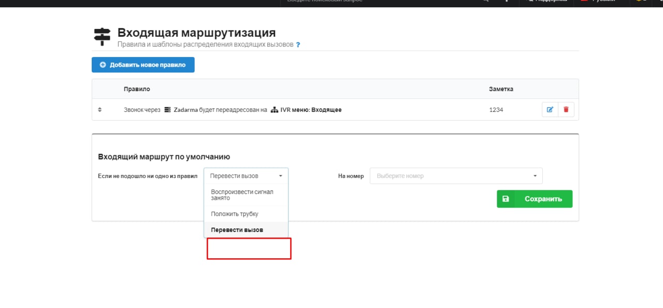Click the subtitle Правила и шаблоны распределения
This screenshot has width=663, height=308.
click(x=205, y=45)
